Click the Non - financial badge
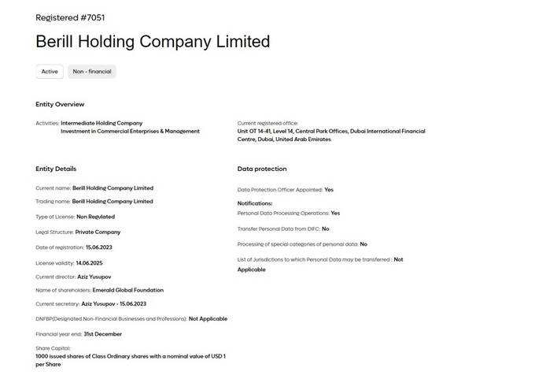 [92, 72]
